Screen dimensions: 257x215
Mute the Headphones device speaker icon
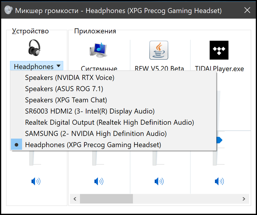pos(36,181)
